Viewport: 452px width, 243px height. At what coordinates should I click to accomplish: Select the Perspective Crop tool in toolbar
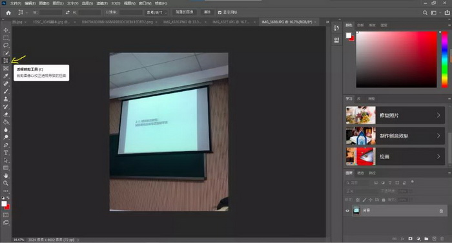click(x=5, y=61)
